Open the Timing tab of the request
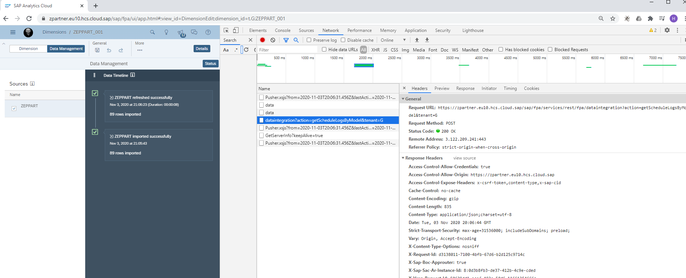Screen dimensions: 686x278 click(x=510, y=88)
